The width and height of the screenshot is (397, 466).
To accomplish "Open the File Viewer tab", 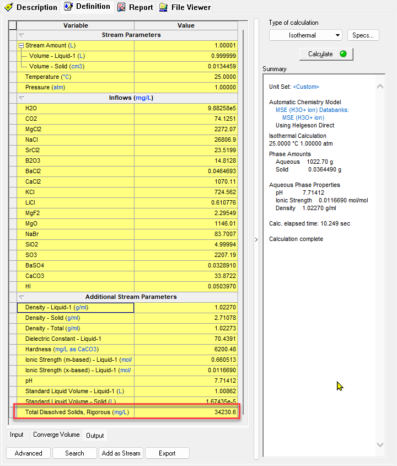I will tap(185, 7).
